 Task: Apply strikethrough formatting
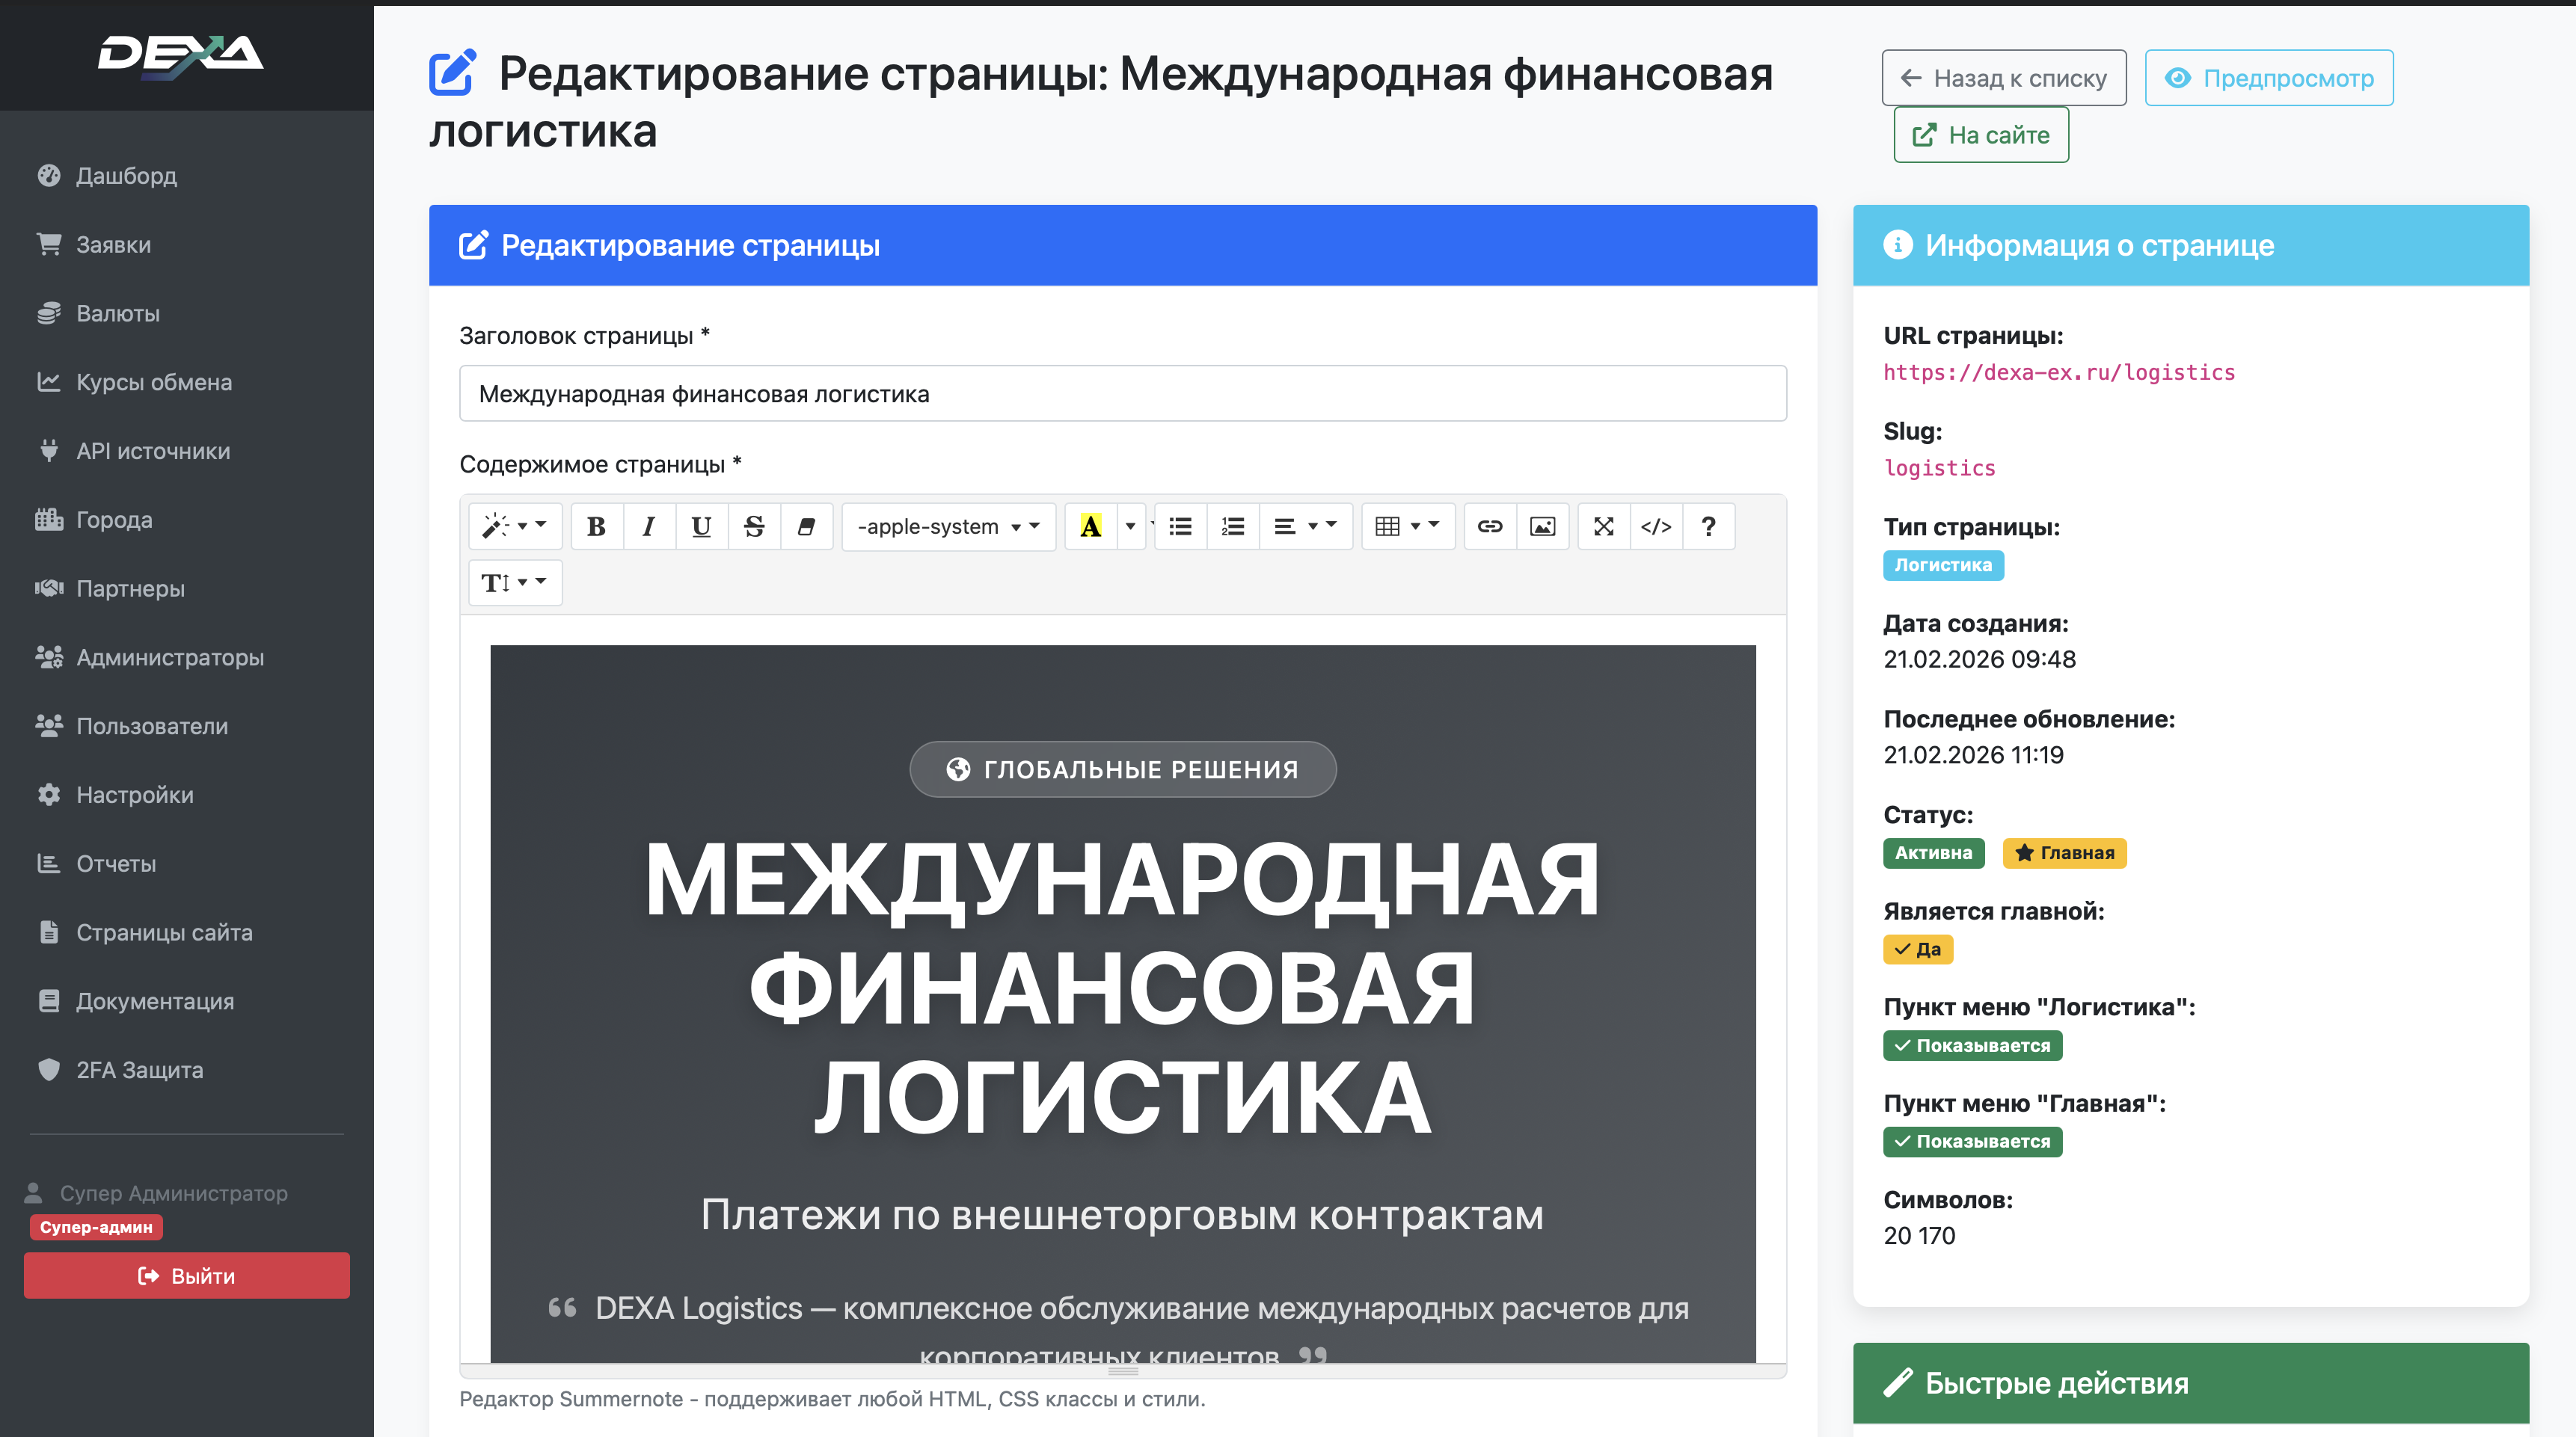[x=754, y=526]
